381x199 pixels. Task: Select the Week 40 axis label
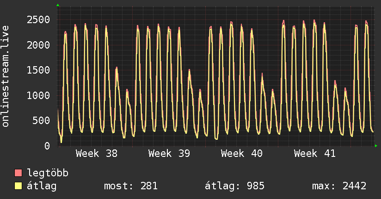242,154
